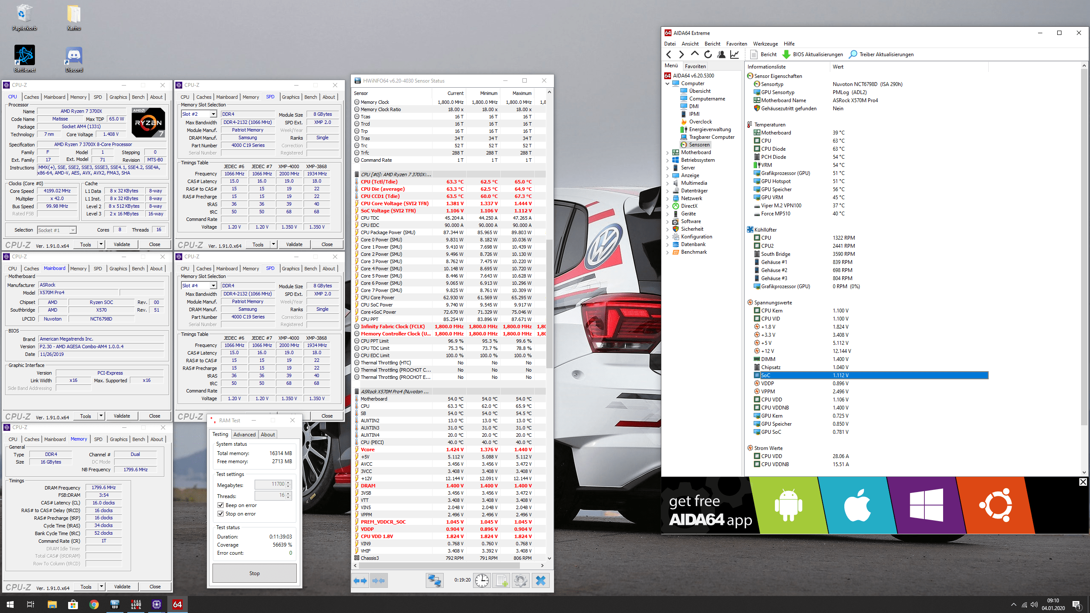
Task: Open Bericht report toolbar button
Action: [763, 54]
